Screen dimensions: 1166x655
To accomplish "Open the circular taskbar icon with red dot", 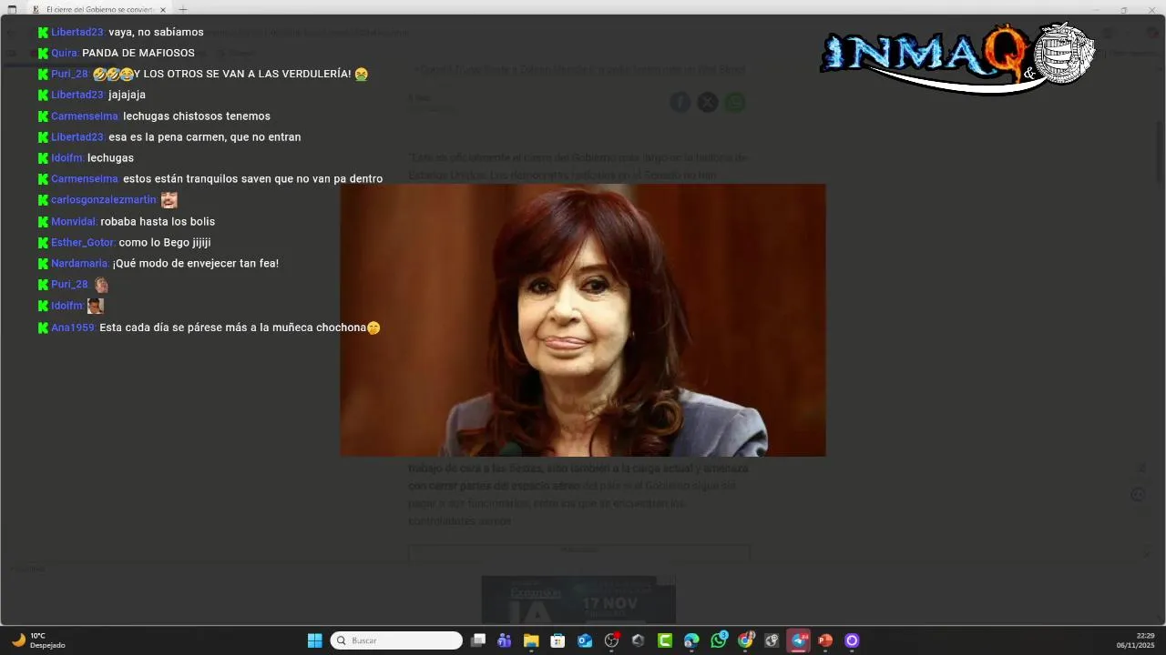I will (611, 640).
